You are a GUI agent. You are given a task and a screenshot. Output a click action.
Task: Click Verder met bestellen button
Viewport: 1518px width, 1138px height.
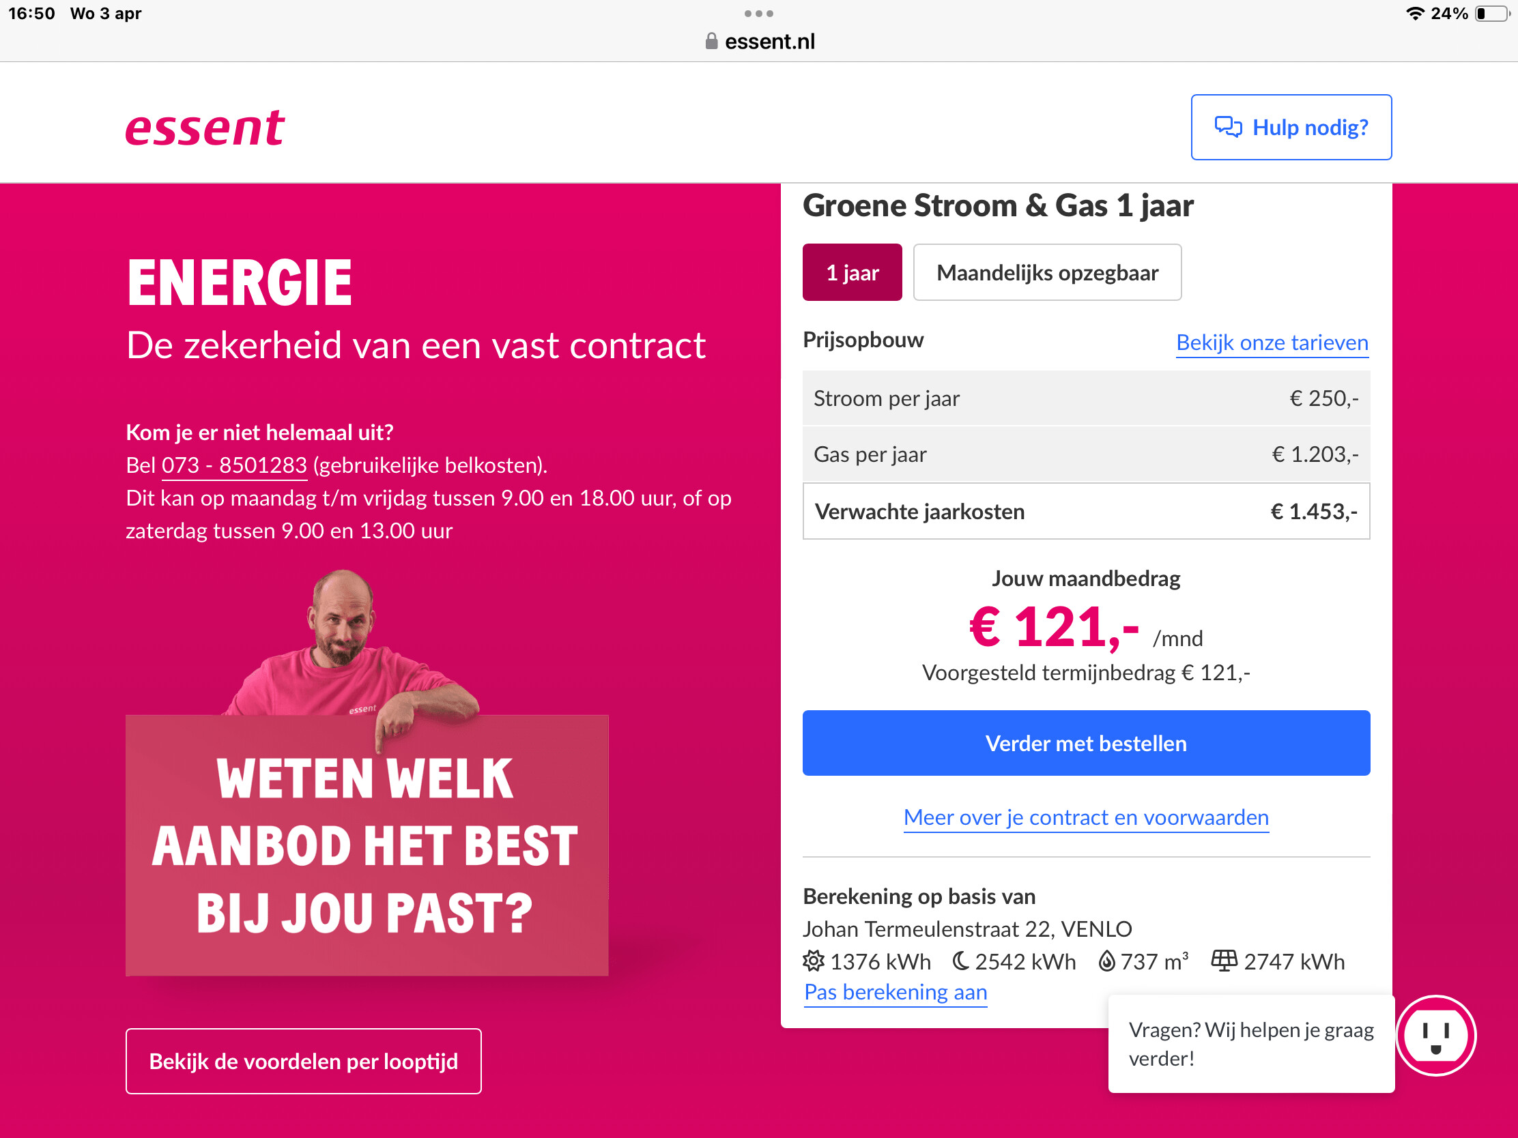point(1087,743)
